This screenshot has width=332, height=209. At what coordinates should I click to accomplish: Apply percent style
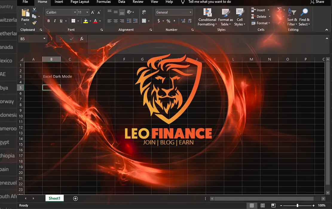tap(168, 21)
